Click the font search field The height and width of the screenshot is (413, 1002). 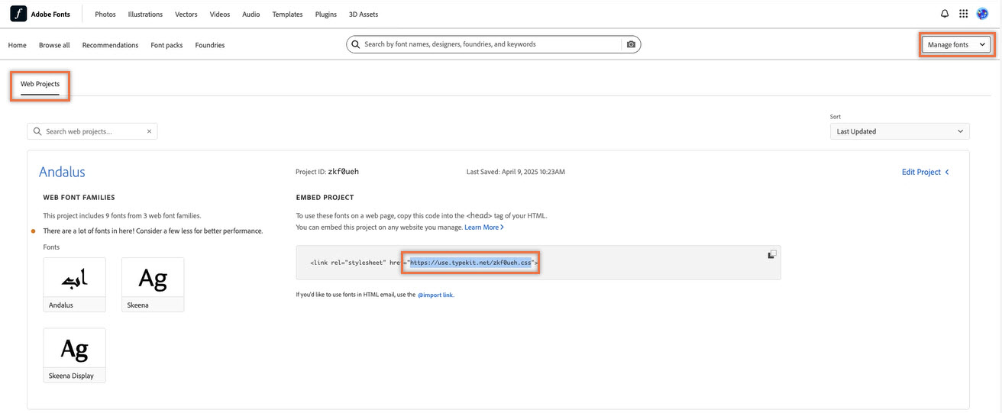(493, 44)
